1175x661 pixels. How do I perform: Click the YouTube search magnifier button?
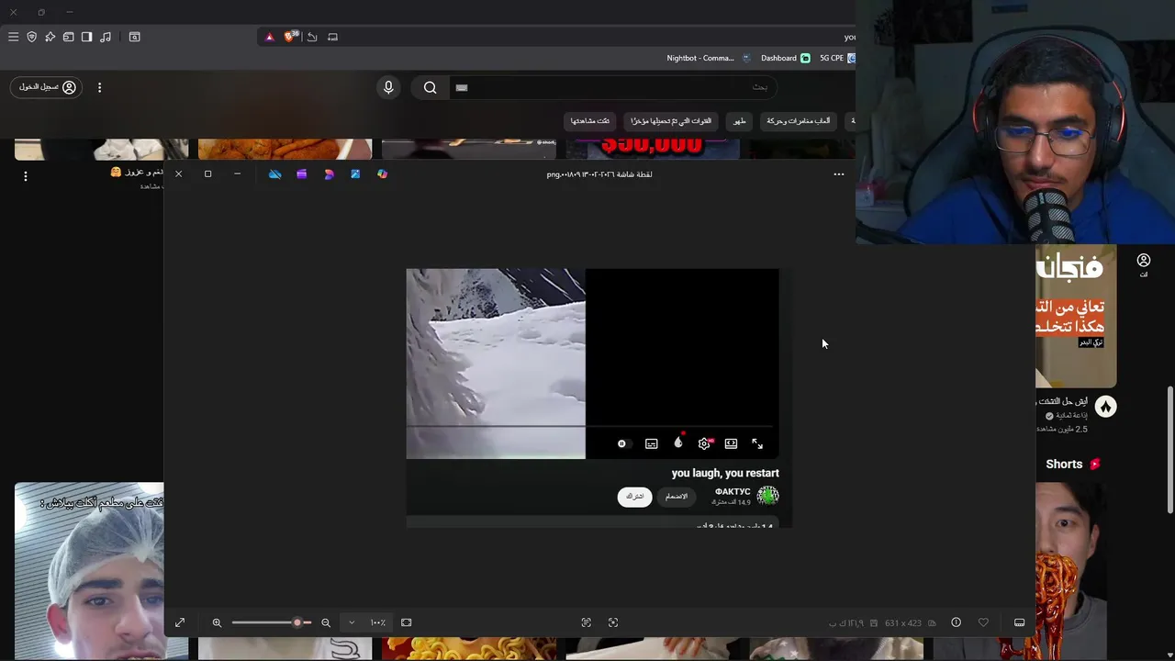coord(430,87)
